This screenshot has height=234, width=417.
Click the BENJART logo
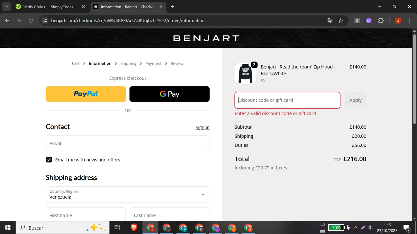pyautogui.click(x=206, y=38)
